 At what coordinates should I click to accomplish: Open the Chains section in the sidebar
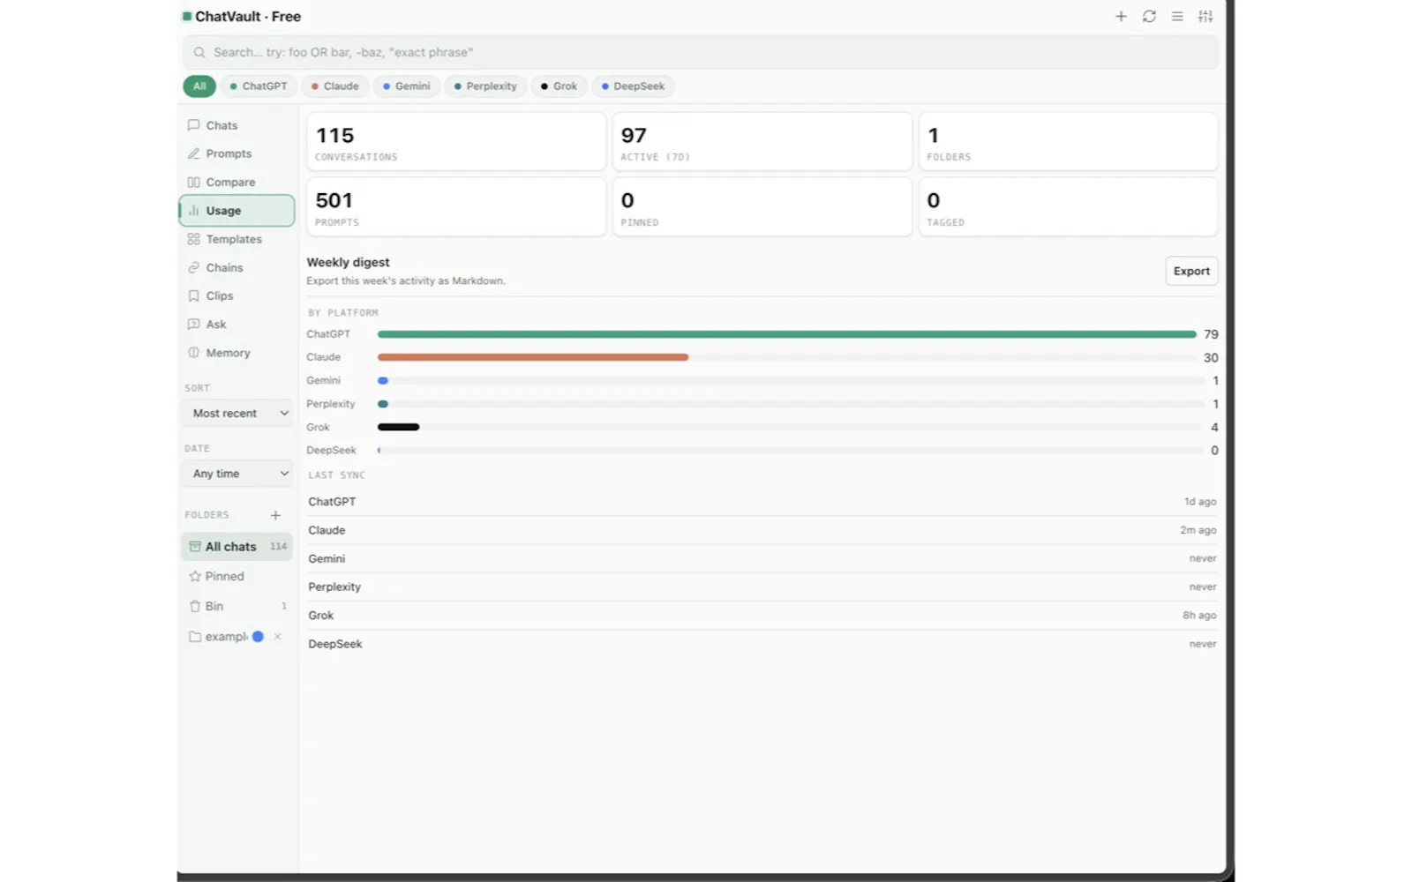coord(237,267)
